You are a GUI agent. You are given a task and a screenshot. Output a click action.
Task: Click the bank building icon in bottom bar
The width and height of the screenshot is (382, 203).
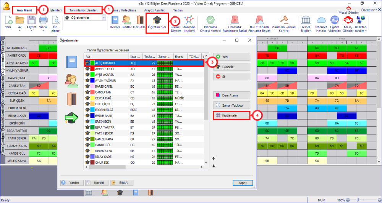click(x=89, y=193)
